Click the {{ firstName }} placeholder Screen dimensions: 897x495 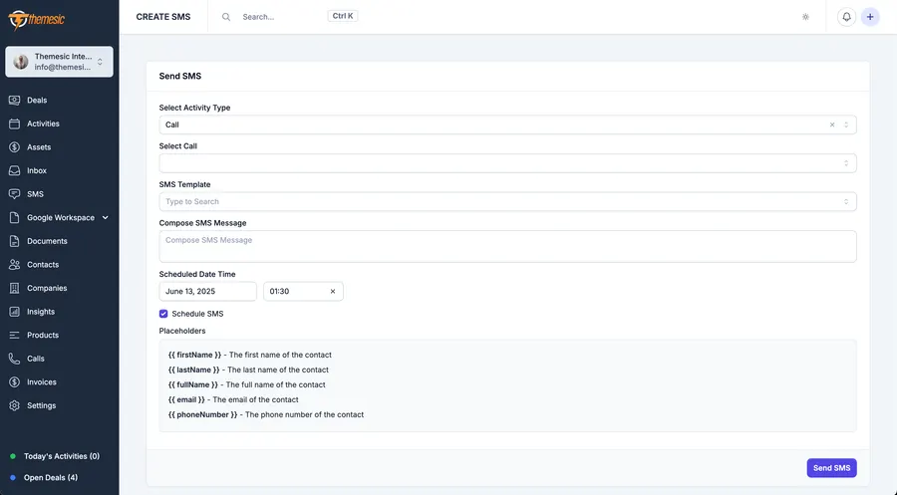pos(194,355)
